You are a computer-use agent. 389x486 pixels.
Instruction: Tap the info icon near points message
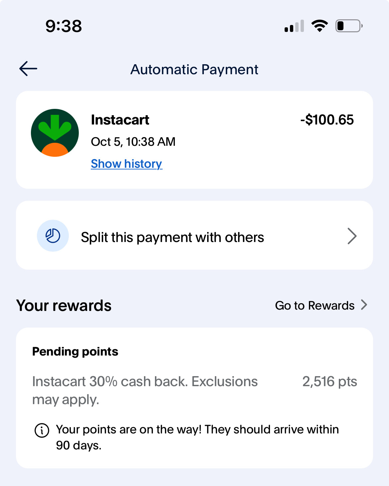(42, 430)
